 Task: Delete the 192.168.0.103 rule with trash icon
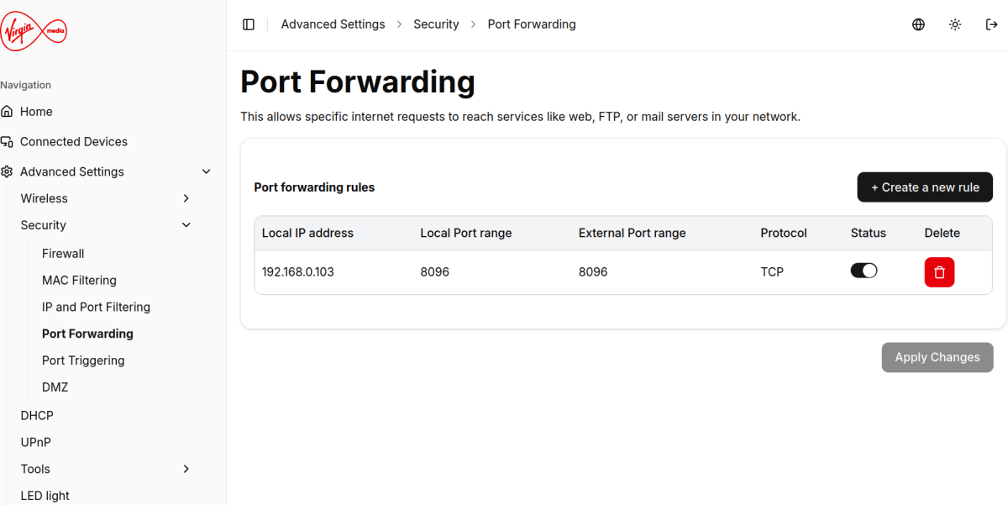pyautogui.click(x=939, y=272)
